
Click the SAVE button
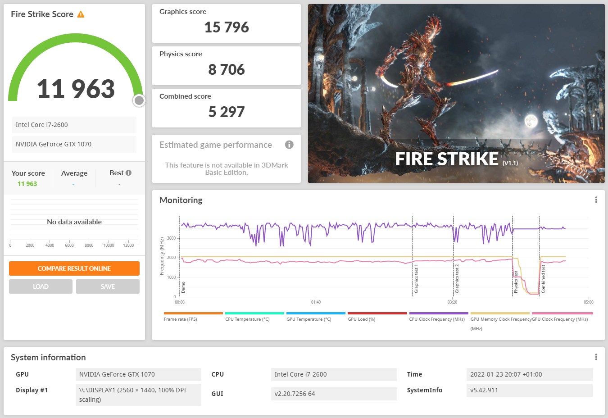(x=108, y=286)
